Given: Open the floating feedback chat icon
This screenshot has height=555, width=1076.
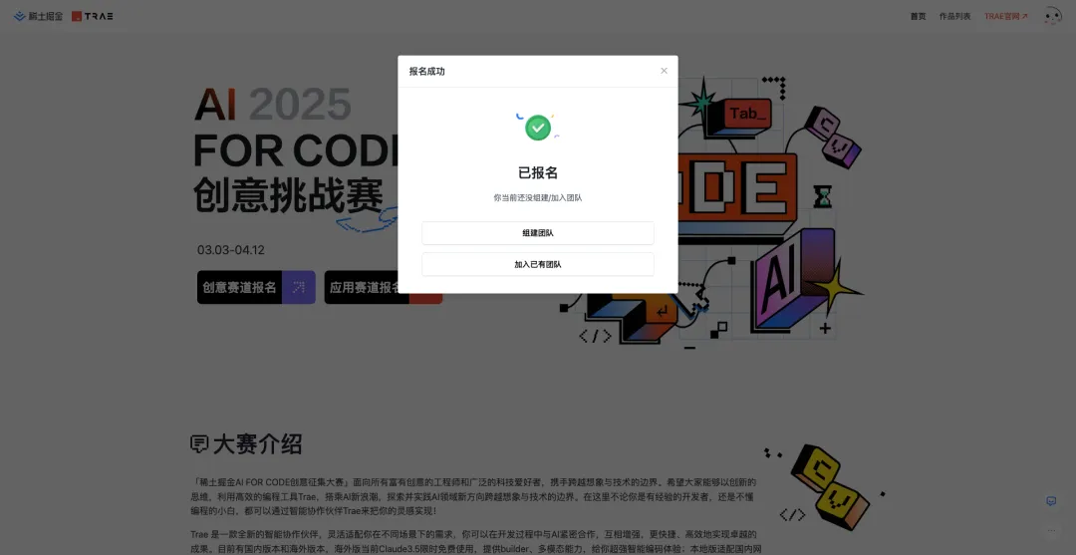Looking at the screenshot, I should tap(1051, 501).
